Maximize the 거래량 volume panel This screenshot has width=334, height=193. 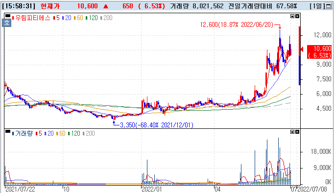(x=292, y=132)
